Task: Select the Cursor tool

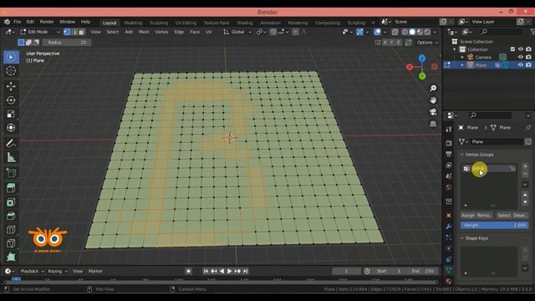Action: (x=11, y=70)
